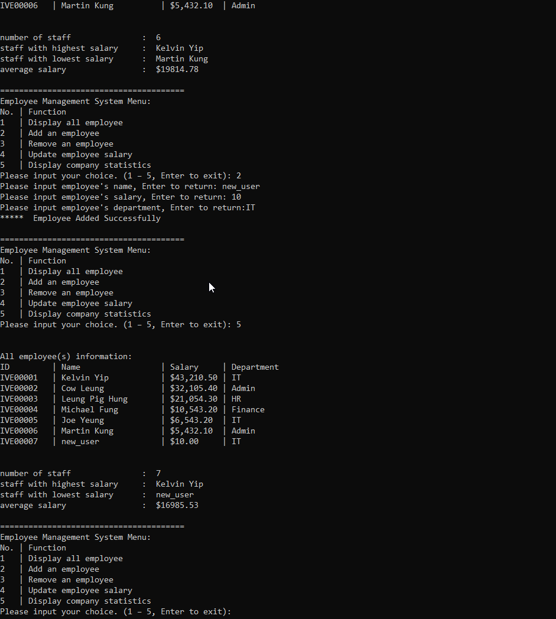Screen dimensions: 556x619
Task: Select the $43,210.50 salary value
Action: (x=194, y=378)
